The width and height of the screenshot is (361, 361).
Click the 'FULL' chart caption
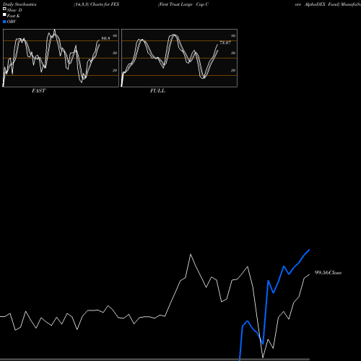coord(157,91)
